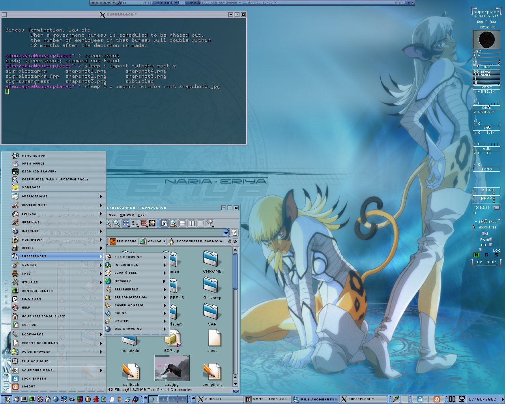Expand the Applications submenu
Viewport: 505px width, 404px height.
point(58,196)
